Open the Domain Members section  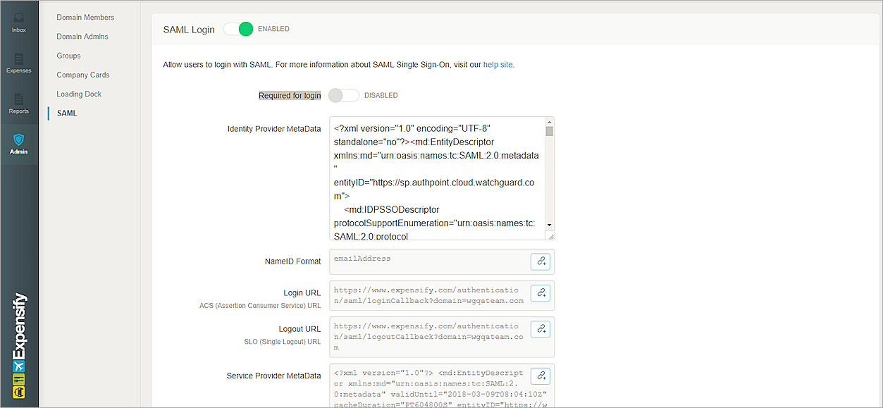tap(85, 17)
